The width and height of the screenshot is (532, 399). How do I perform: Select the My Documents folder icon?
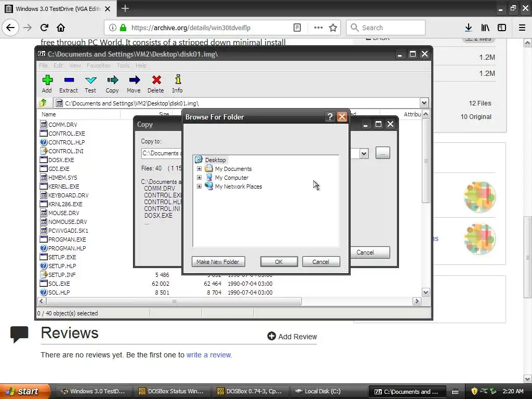(209, 169)
